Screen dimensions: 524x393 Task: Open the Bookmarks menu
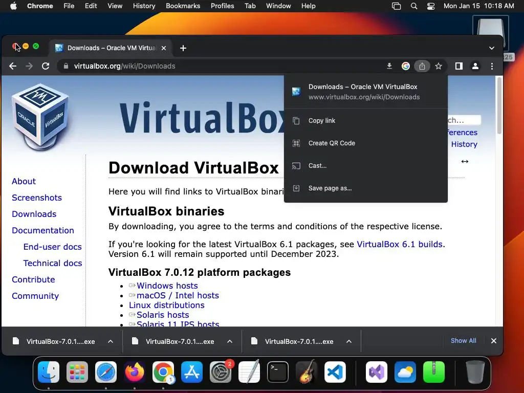pyautogui.click(x=183, y=6)
